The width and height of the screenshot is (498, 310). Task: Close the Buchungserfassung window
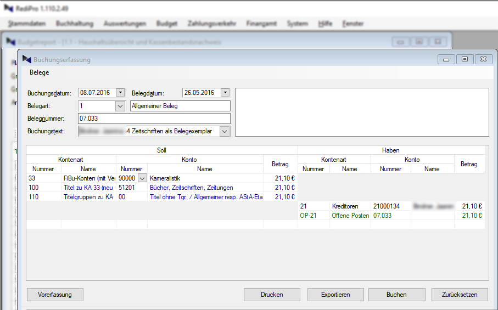pos(483,59)
